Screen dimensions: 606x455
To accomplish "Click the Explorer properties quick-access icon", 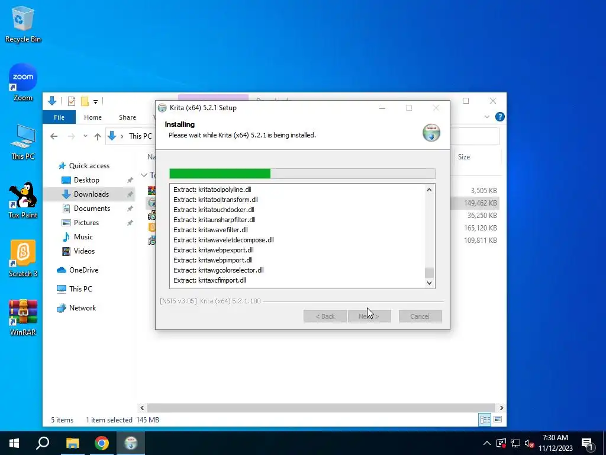I will tap(72, 101).
